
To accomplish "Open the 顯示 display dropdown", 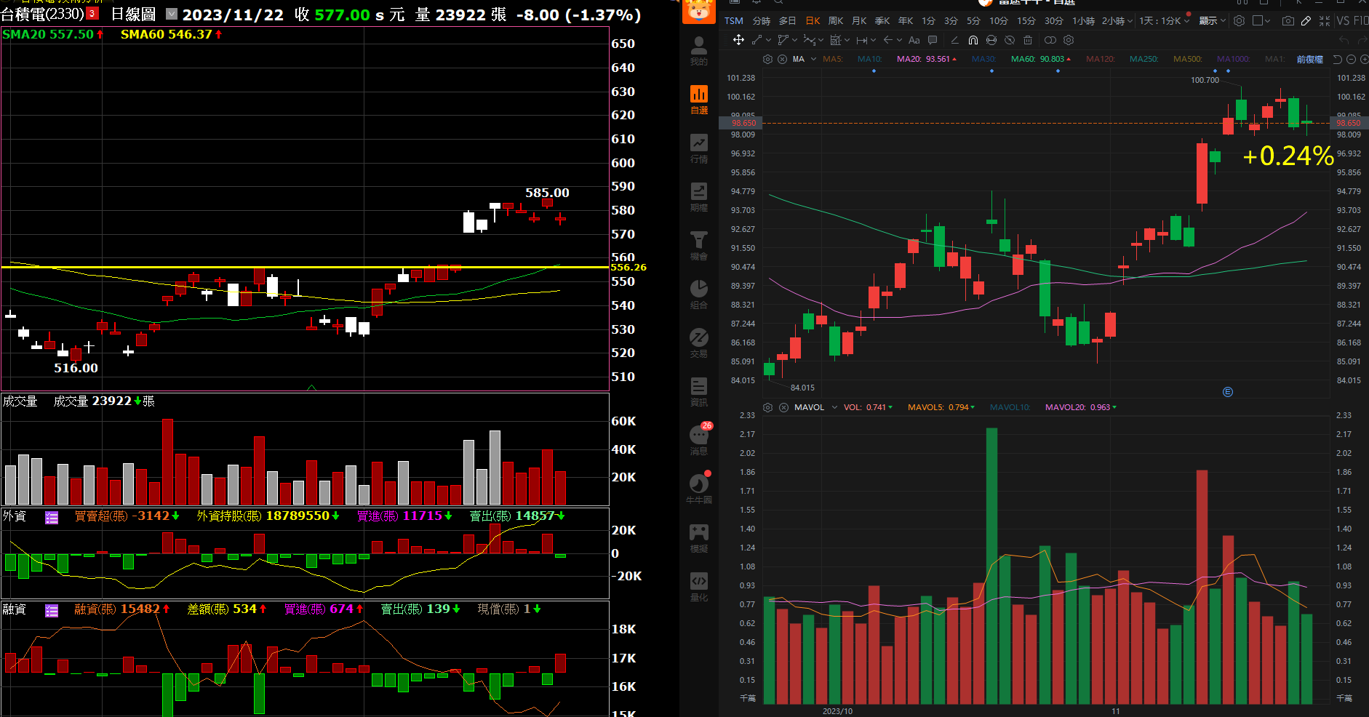I will pos(1213,21).
